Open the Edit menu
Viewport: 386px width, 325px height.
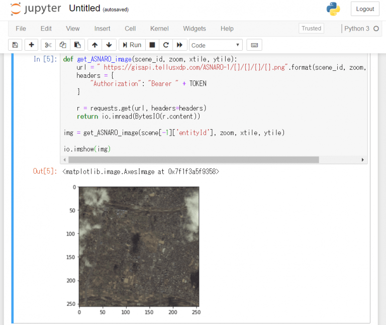coord(46,29)
